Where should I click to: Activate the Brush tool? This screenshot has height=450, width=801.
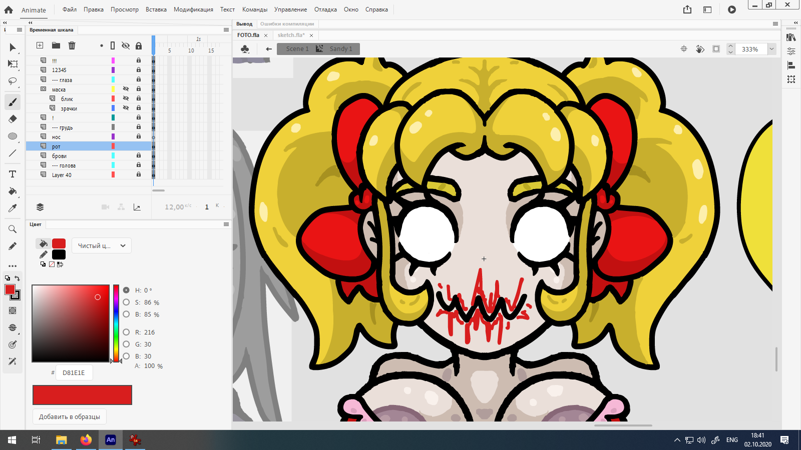(13, 102)
